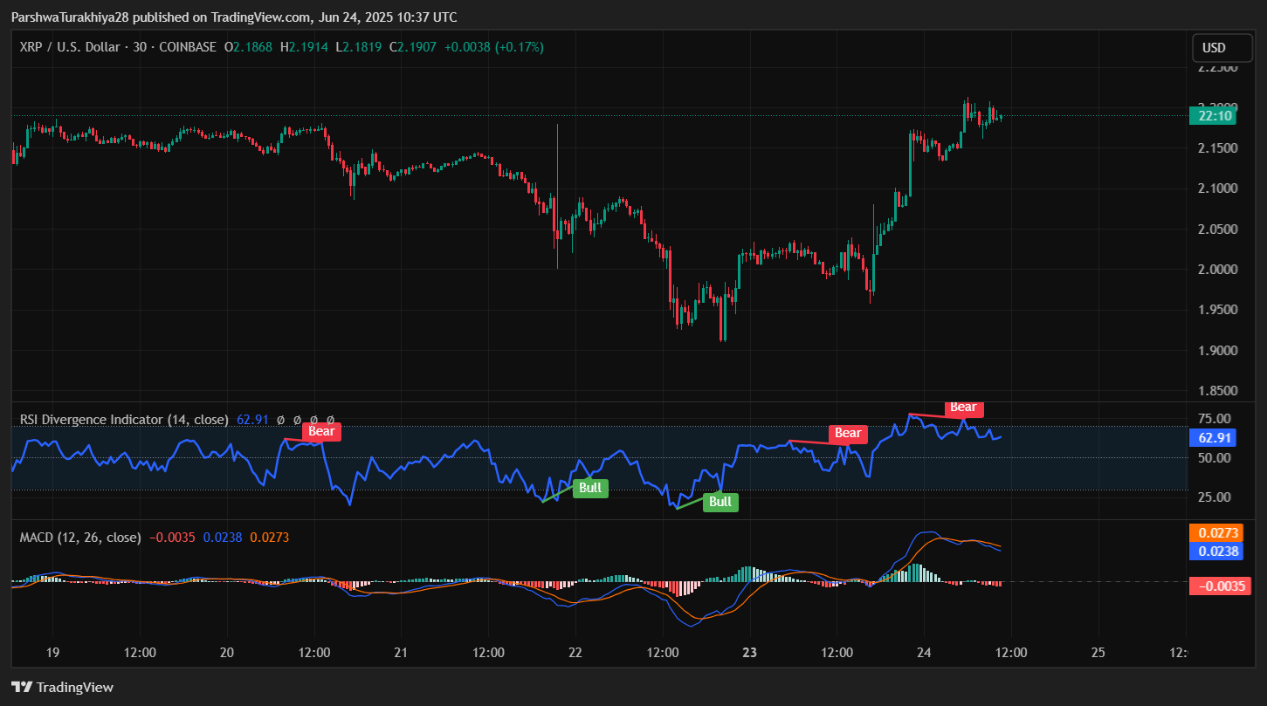The width and height of the screenshot is (1267, 706).
Task: Select the MACD (12, 26, close) legend label
Action: point(80,538)
